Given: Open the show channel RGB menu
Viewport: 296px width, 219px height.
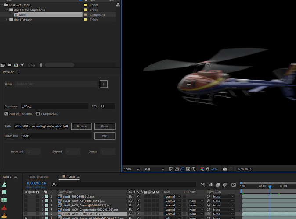Looking at the screenshot, I should pos(202,169).
